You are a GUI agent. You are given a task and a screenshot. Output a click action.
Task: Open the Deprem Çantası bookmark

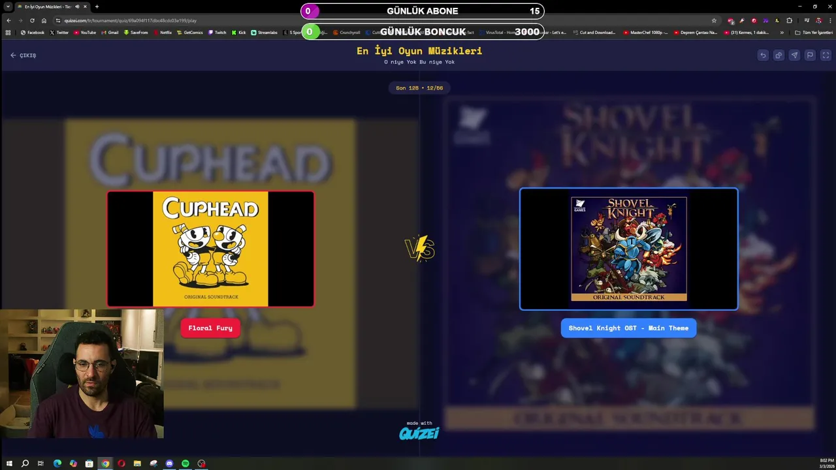(x=695, y=33)
